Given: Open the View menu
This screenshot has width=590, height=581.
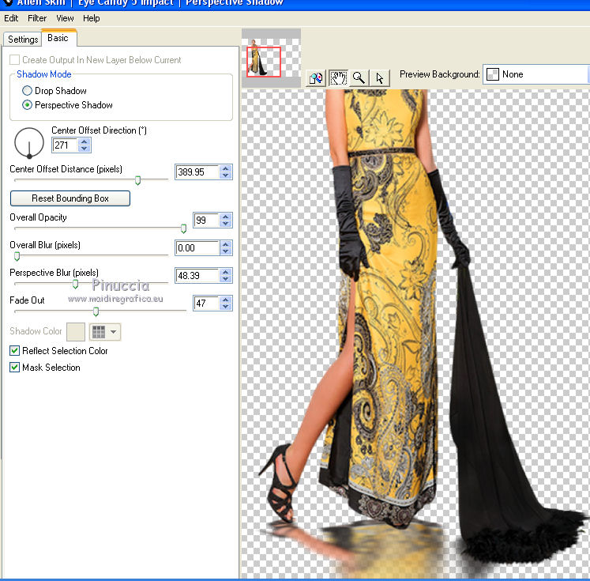Looking at the screenshot, I should tap(65, 18).
